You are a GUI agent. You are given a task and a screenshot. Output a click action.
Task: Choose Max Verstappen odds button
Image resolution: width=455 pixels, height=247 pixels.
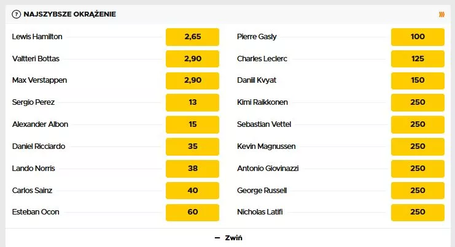click(193, 81)
